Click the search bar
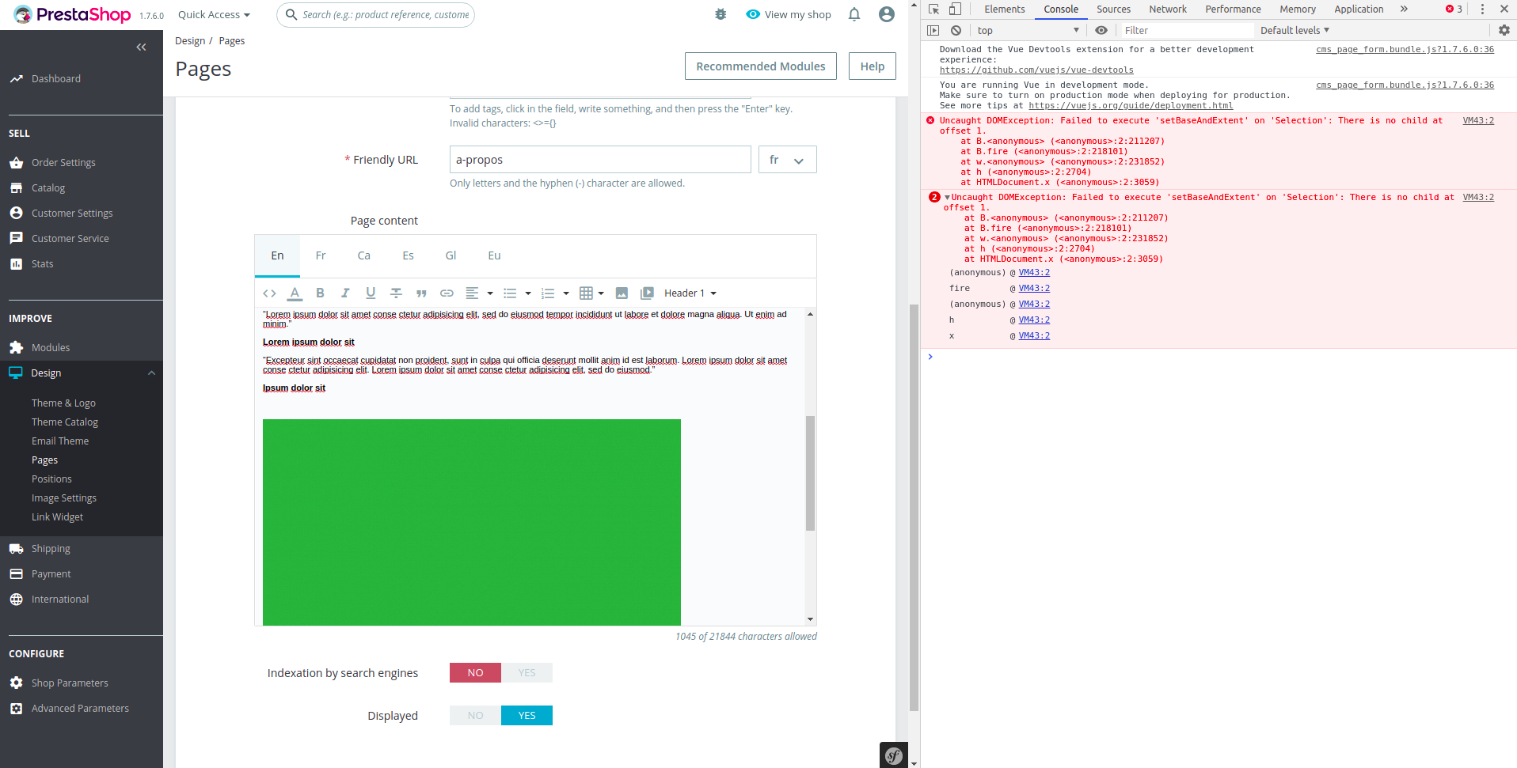 [375, 14]
